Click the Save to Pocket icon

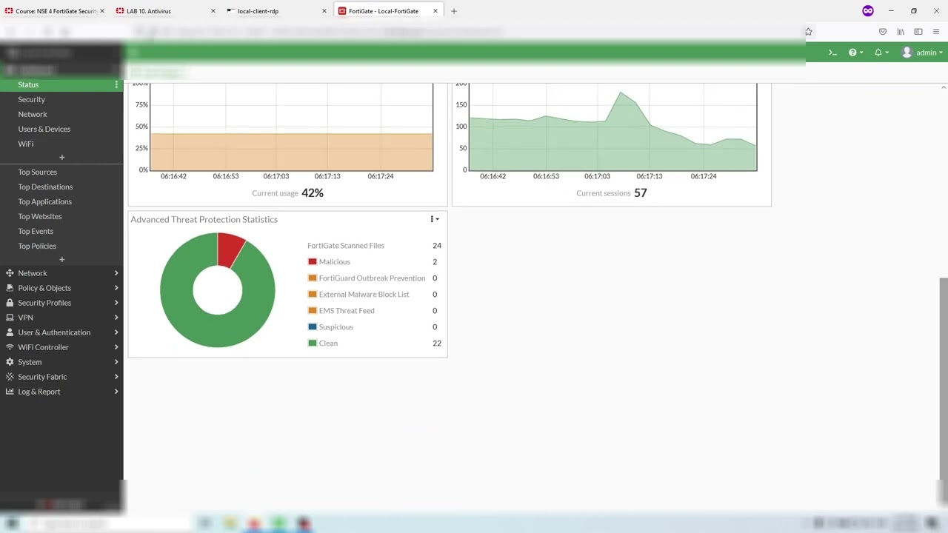pos(883,32)
